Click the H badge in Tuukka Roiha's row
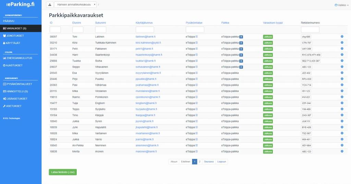 [x=241, y=61]
